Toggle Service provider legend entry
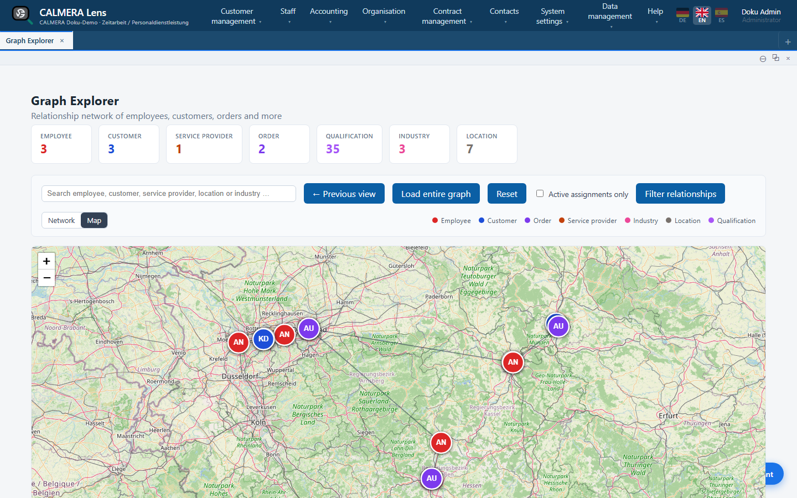Image resolution: width=797 pixels, height=498 pixels. [588, 220]
